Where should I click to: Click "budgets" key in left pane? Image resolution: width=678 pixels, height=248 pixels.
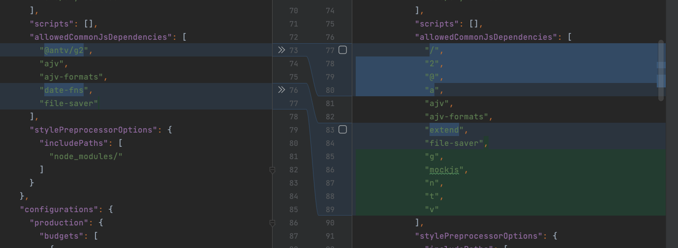(x=62, y=236)
